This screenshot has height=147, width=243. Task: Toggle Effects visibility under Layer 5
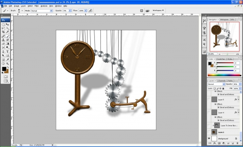215,104
